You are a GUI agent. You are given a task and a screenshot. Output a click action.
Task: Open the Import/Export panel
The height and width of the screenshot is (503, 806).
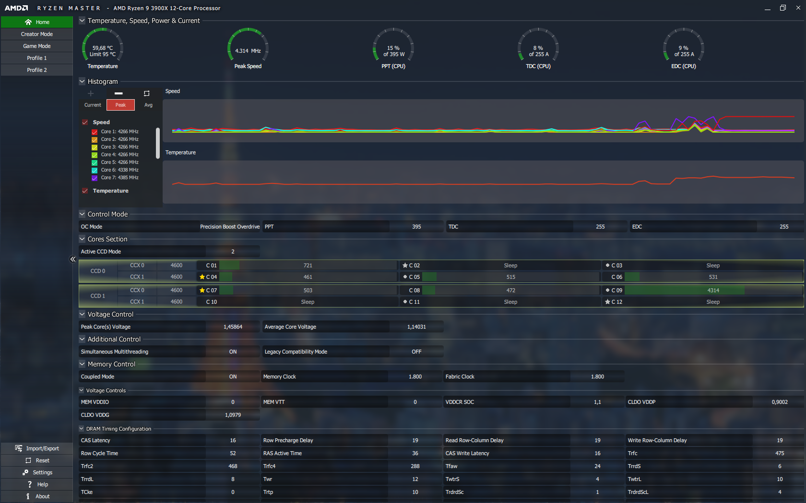37,448
